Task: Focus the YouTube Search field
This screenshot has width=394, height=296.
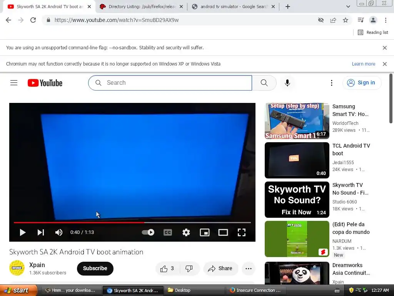Action: click(x=170, y=83)
